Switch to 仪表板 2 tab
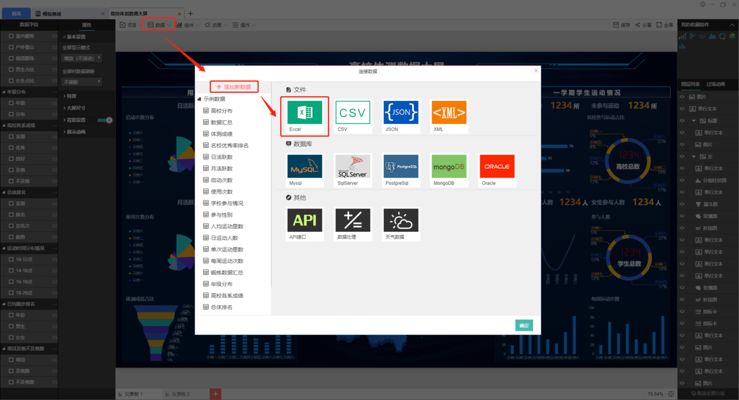Viewport: 739px width, 400px height. (181, 394)
